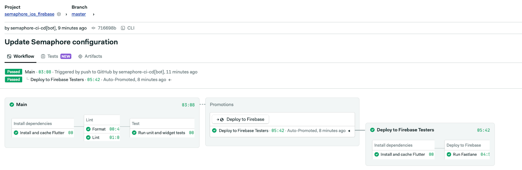The width and height of the screenshot is (522, 170).
Task: Switch to the Tests tab
Action: pos(53,56)
